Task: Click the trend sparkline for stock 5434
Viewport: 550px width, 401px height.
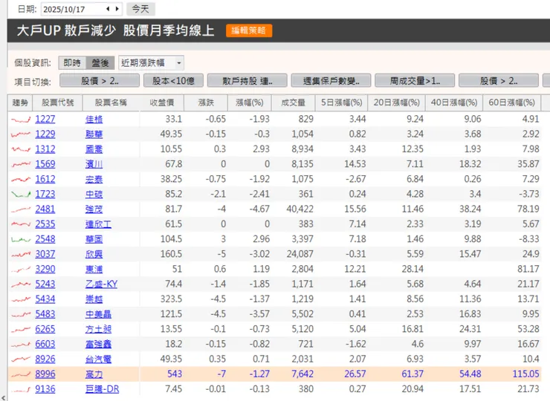Action: pos(21,299)
